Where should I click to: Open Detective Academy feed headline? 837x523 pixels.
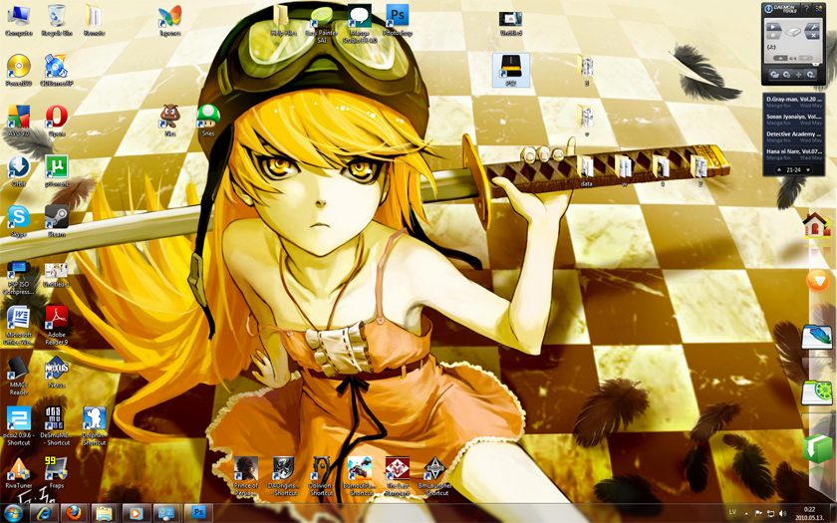click(x=794, y=133)
